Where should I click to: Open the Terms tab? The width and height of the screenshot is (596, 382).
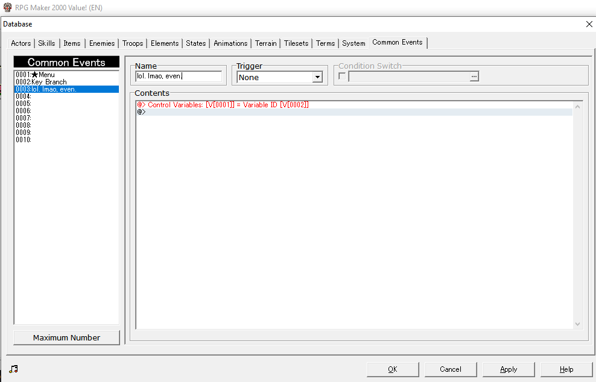pos(325,43)
